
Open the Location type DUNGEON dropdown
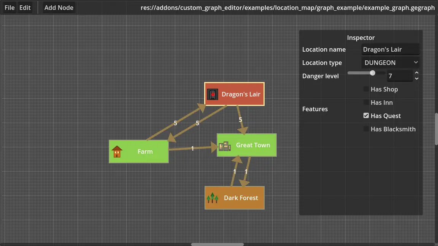pyautogui.click(x=390, y=62)
